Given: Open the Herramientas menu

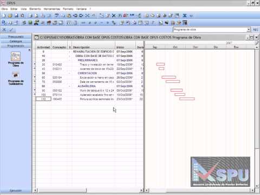Looking at the screenshot, I should coord(52,9).
